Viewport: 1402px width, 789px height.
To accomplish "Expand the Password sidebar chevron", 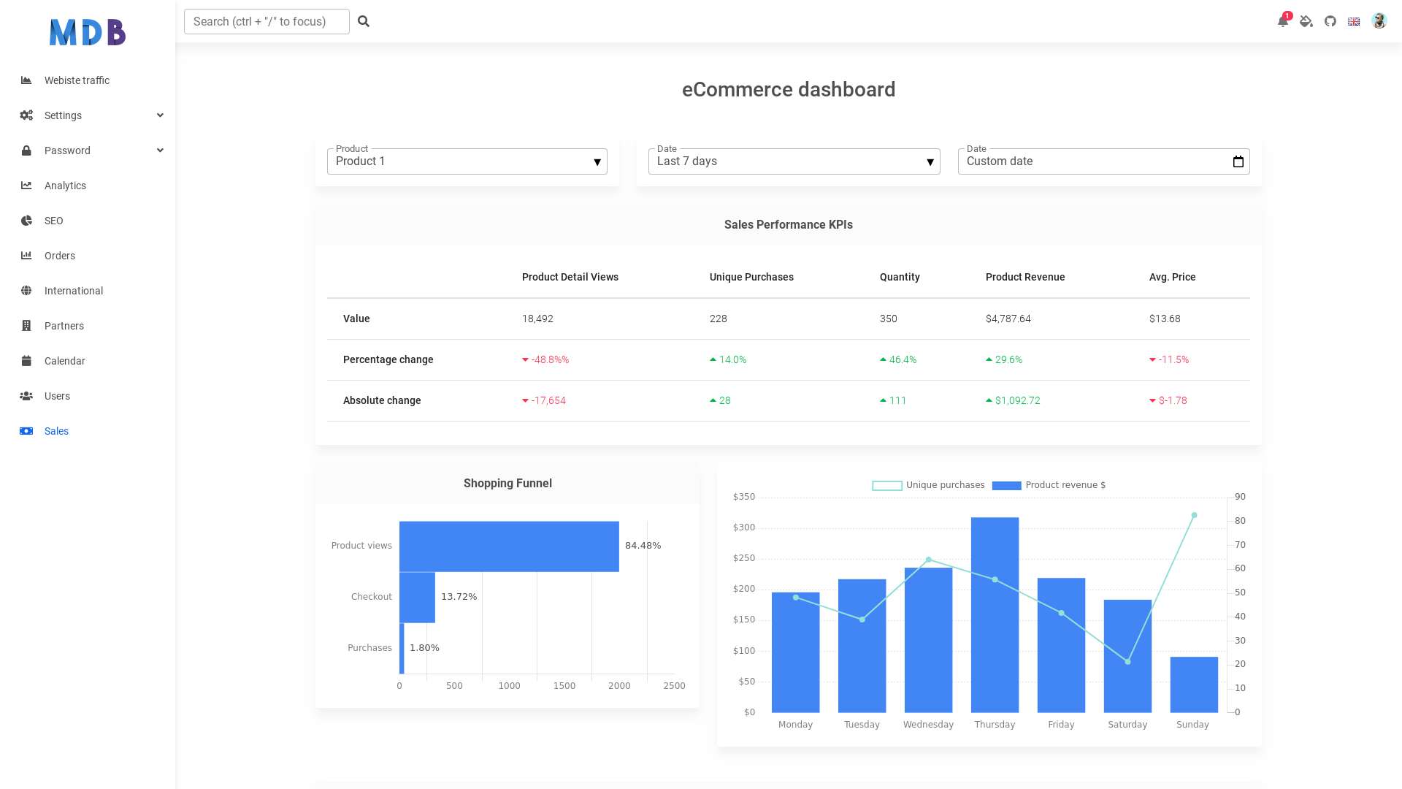I will tap(160, 150).
